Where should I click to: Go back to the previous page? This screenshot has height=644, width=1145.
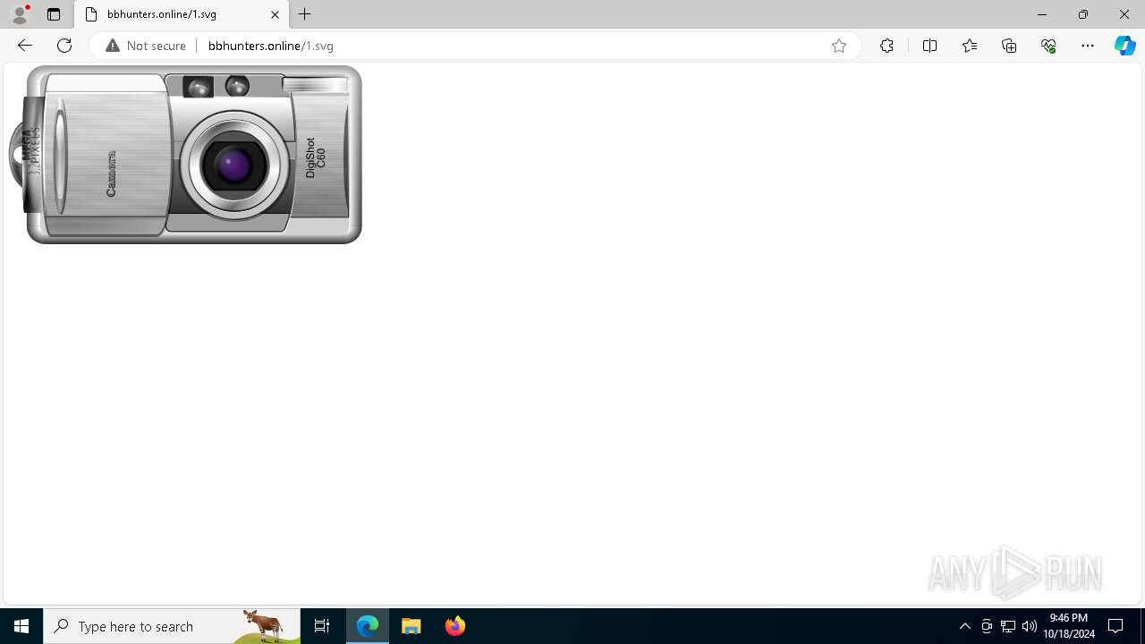point(25,46)
